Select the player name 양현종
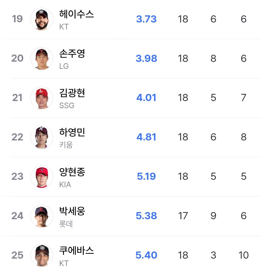This screenshot has height=275, width=261. click(x=72, y=172)
